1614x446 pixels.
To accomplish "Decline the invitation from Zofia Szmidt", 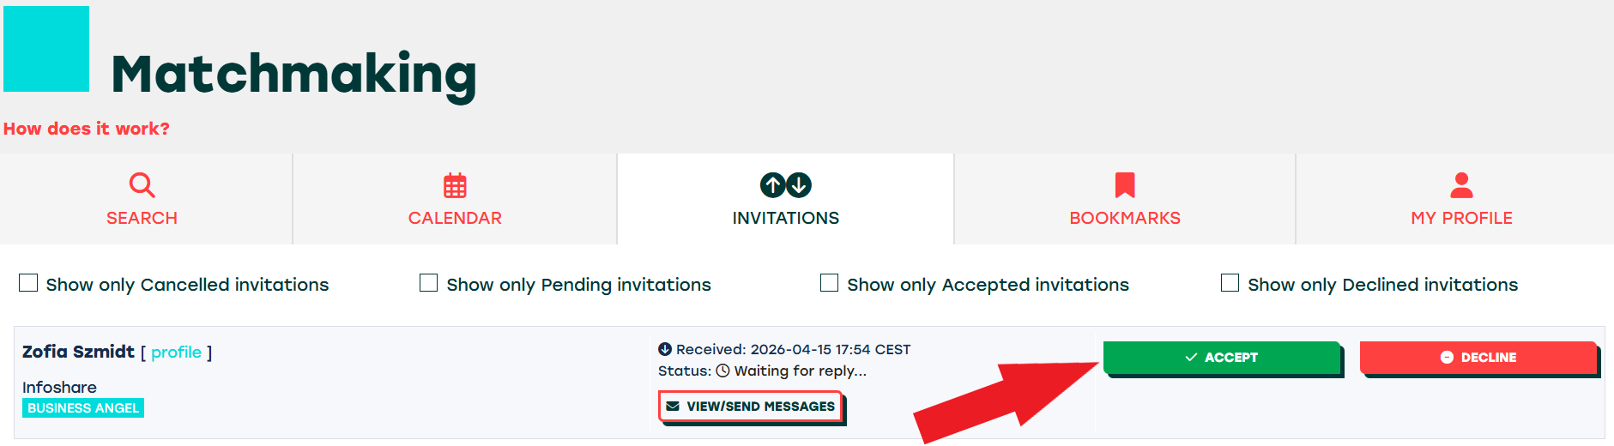I will (1478, 358).
